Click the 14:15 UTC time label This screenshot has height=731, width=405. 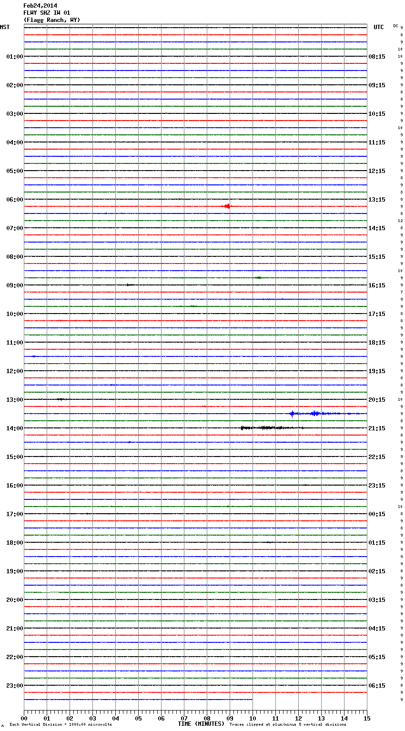point(377,228)
